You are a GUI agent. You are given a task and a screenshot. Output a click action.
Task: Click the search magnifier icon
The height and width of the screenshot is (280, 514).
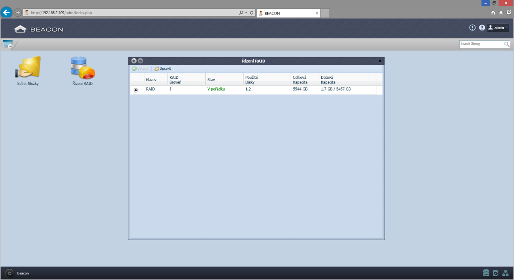pyautogui.click(x=507, y=44)
